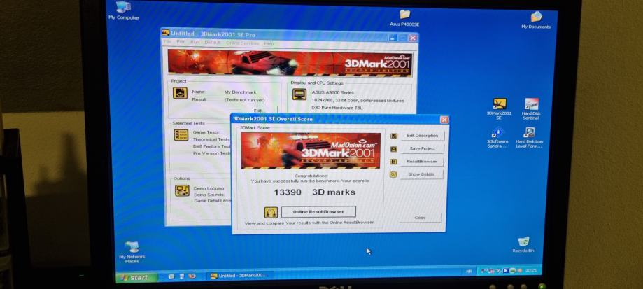
Task: Click the Save Project button
Action: 422,149
